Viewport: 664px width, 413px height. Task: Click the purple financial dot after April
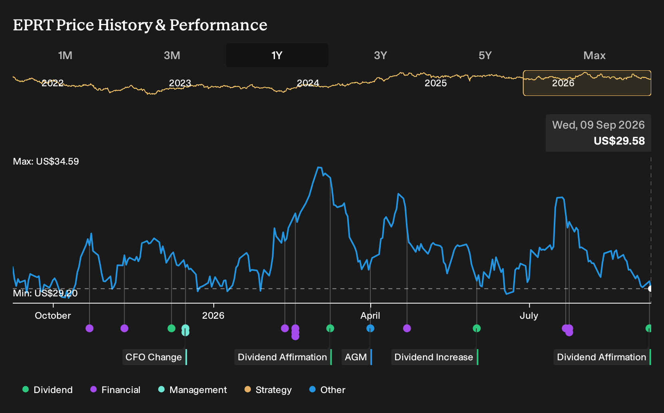click(x=407, y=328)
